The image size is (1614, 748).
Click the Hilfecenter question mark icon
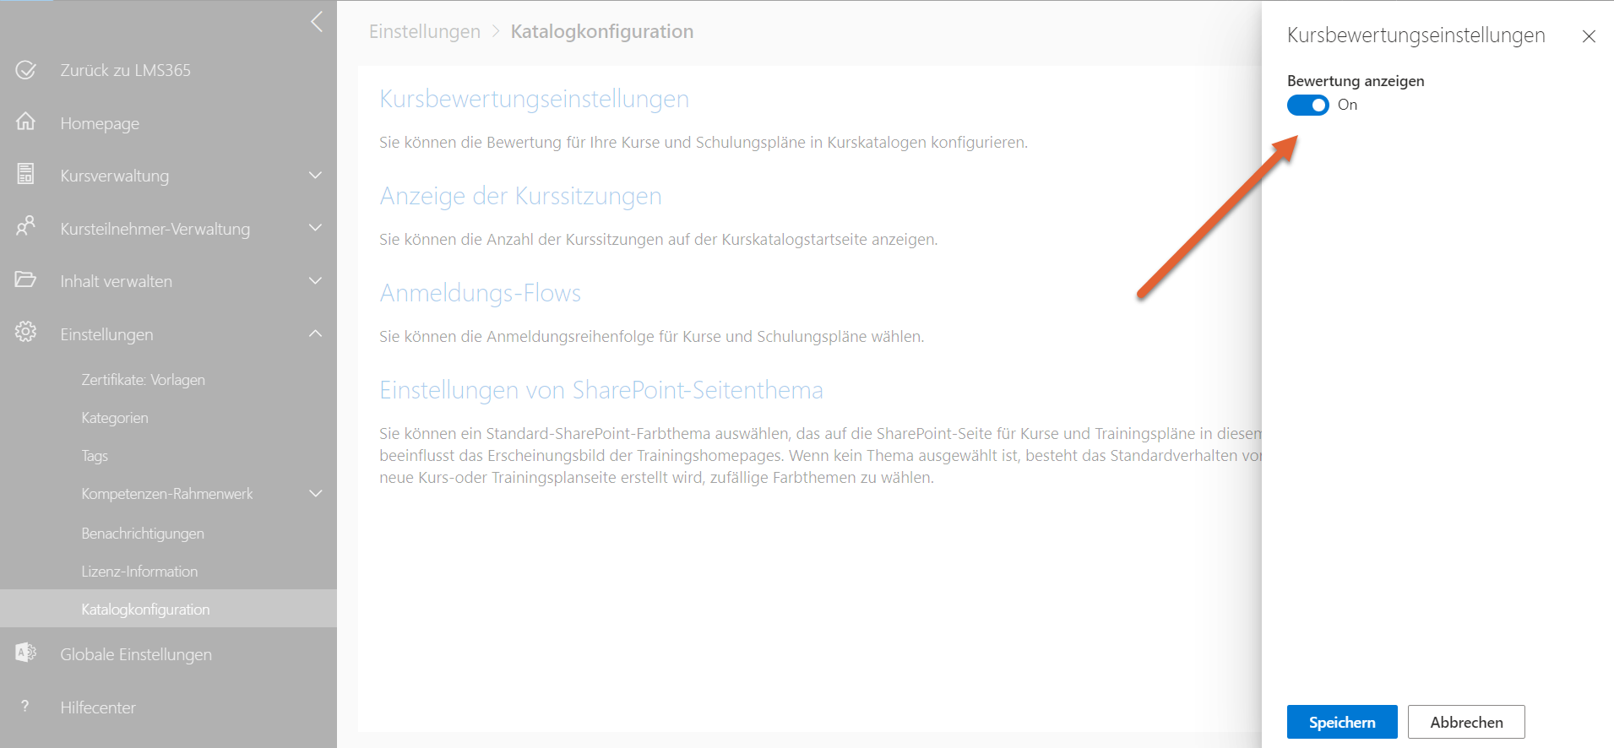click(25, 706)
